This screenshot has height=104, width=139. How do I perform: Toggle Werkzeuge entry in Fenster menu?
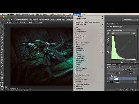click(89, 89)
